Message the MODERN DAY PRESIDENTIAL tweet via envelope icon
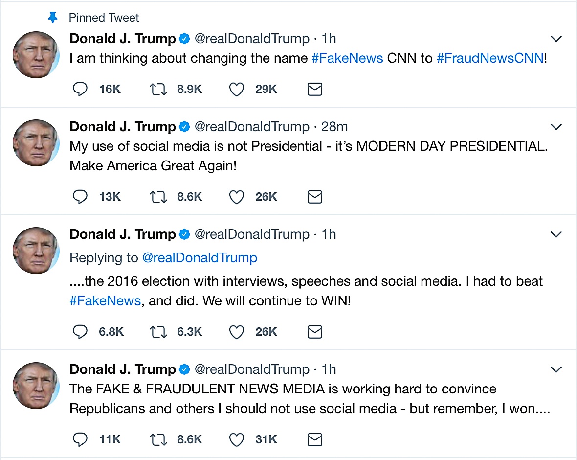Screen dimensions: 577x460 314,197
